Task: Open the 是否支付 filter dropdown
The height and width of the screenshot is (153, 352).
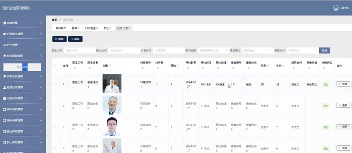Action: (x=302, y=51)
